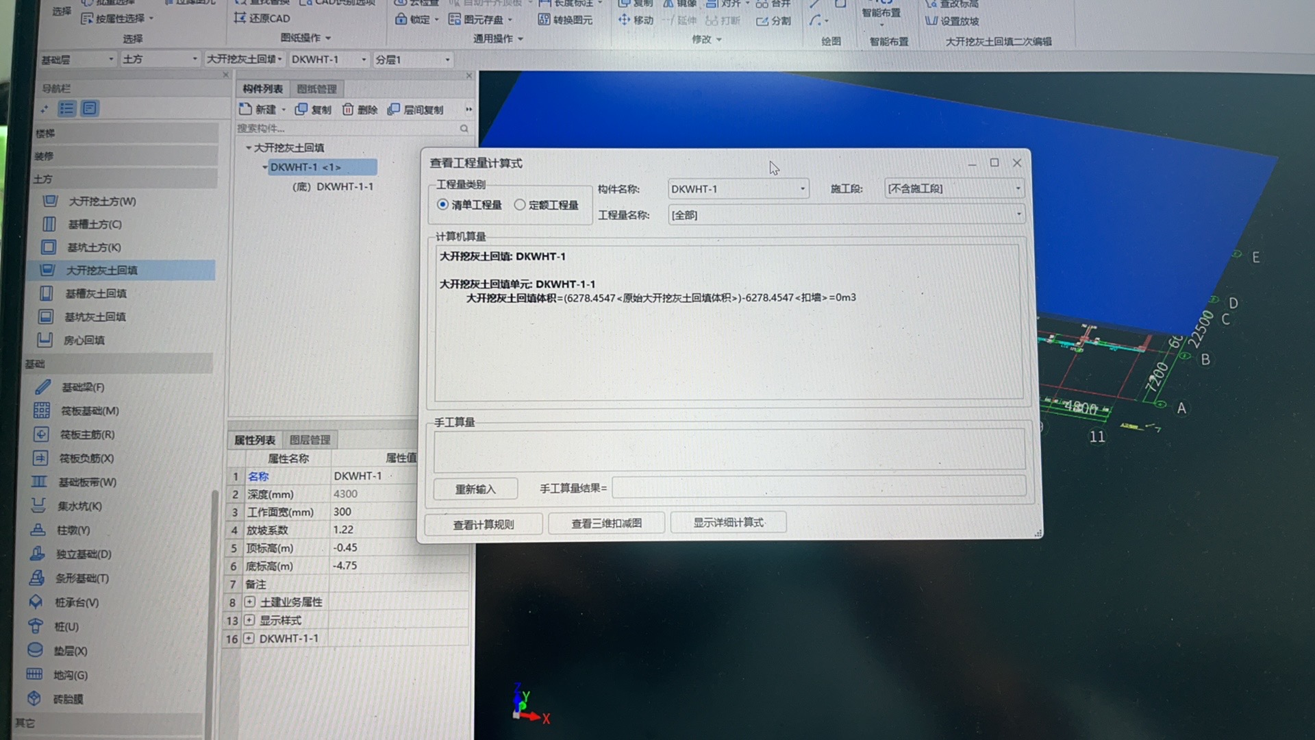1315x740 pixels.
Task: Switch to 属性列表 tab
Action: [255, 440]
